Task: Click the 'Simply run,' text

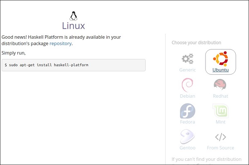Action: coord(14,53)
